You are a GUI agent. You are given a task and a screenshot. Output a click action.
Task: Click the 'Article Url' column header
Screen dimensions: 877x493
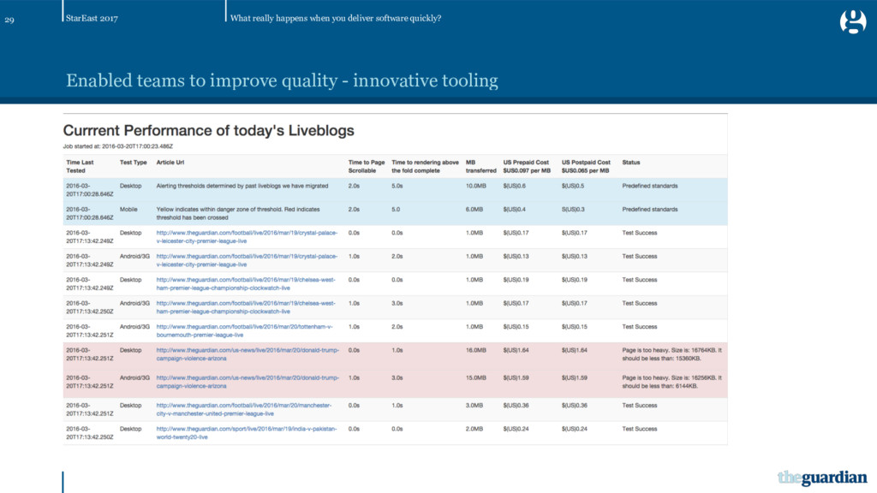point(170,163)
